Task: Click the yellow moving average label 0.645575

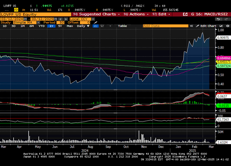Action: pos(223,62)
